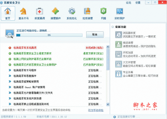The width and height of the screenshot is (167, 119).
Task: Click green check icon for 上网安全防护 row
Action: coord(10,59)
